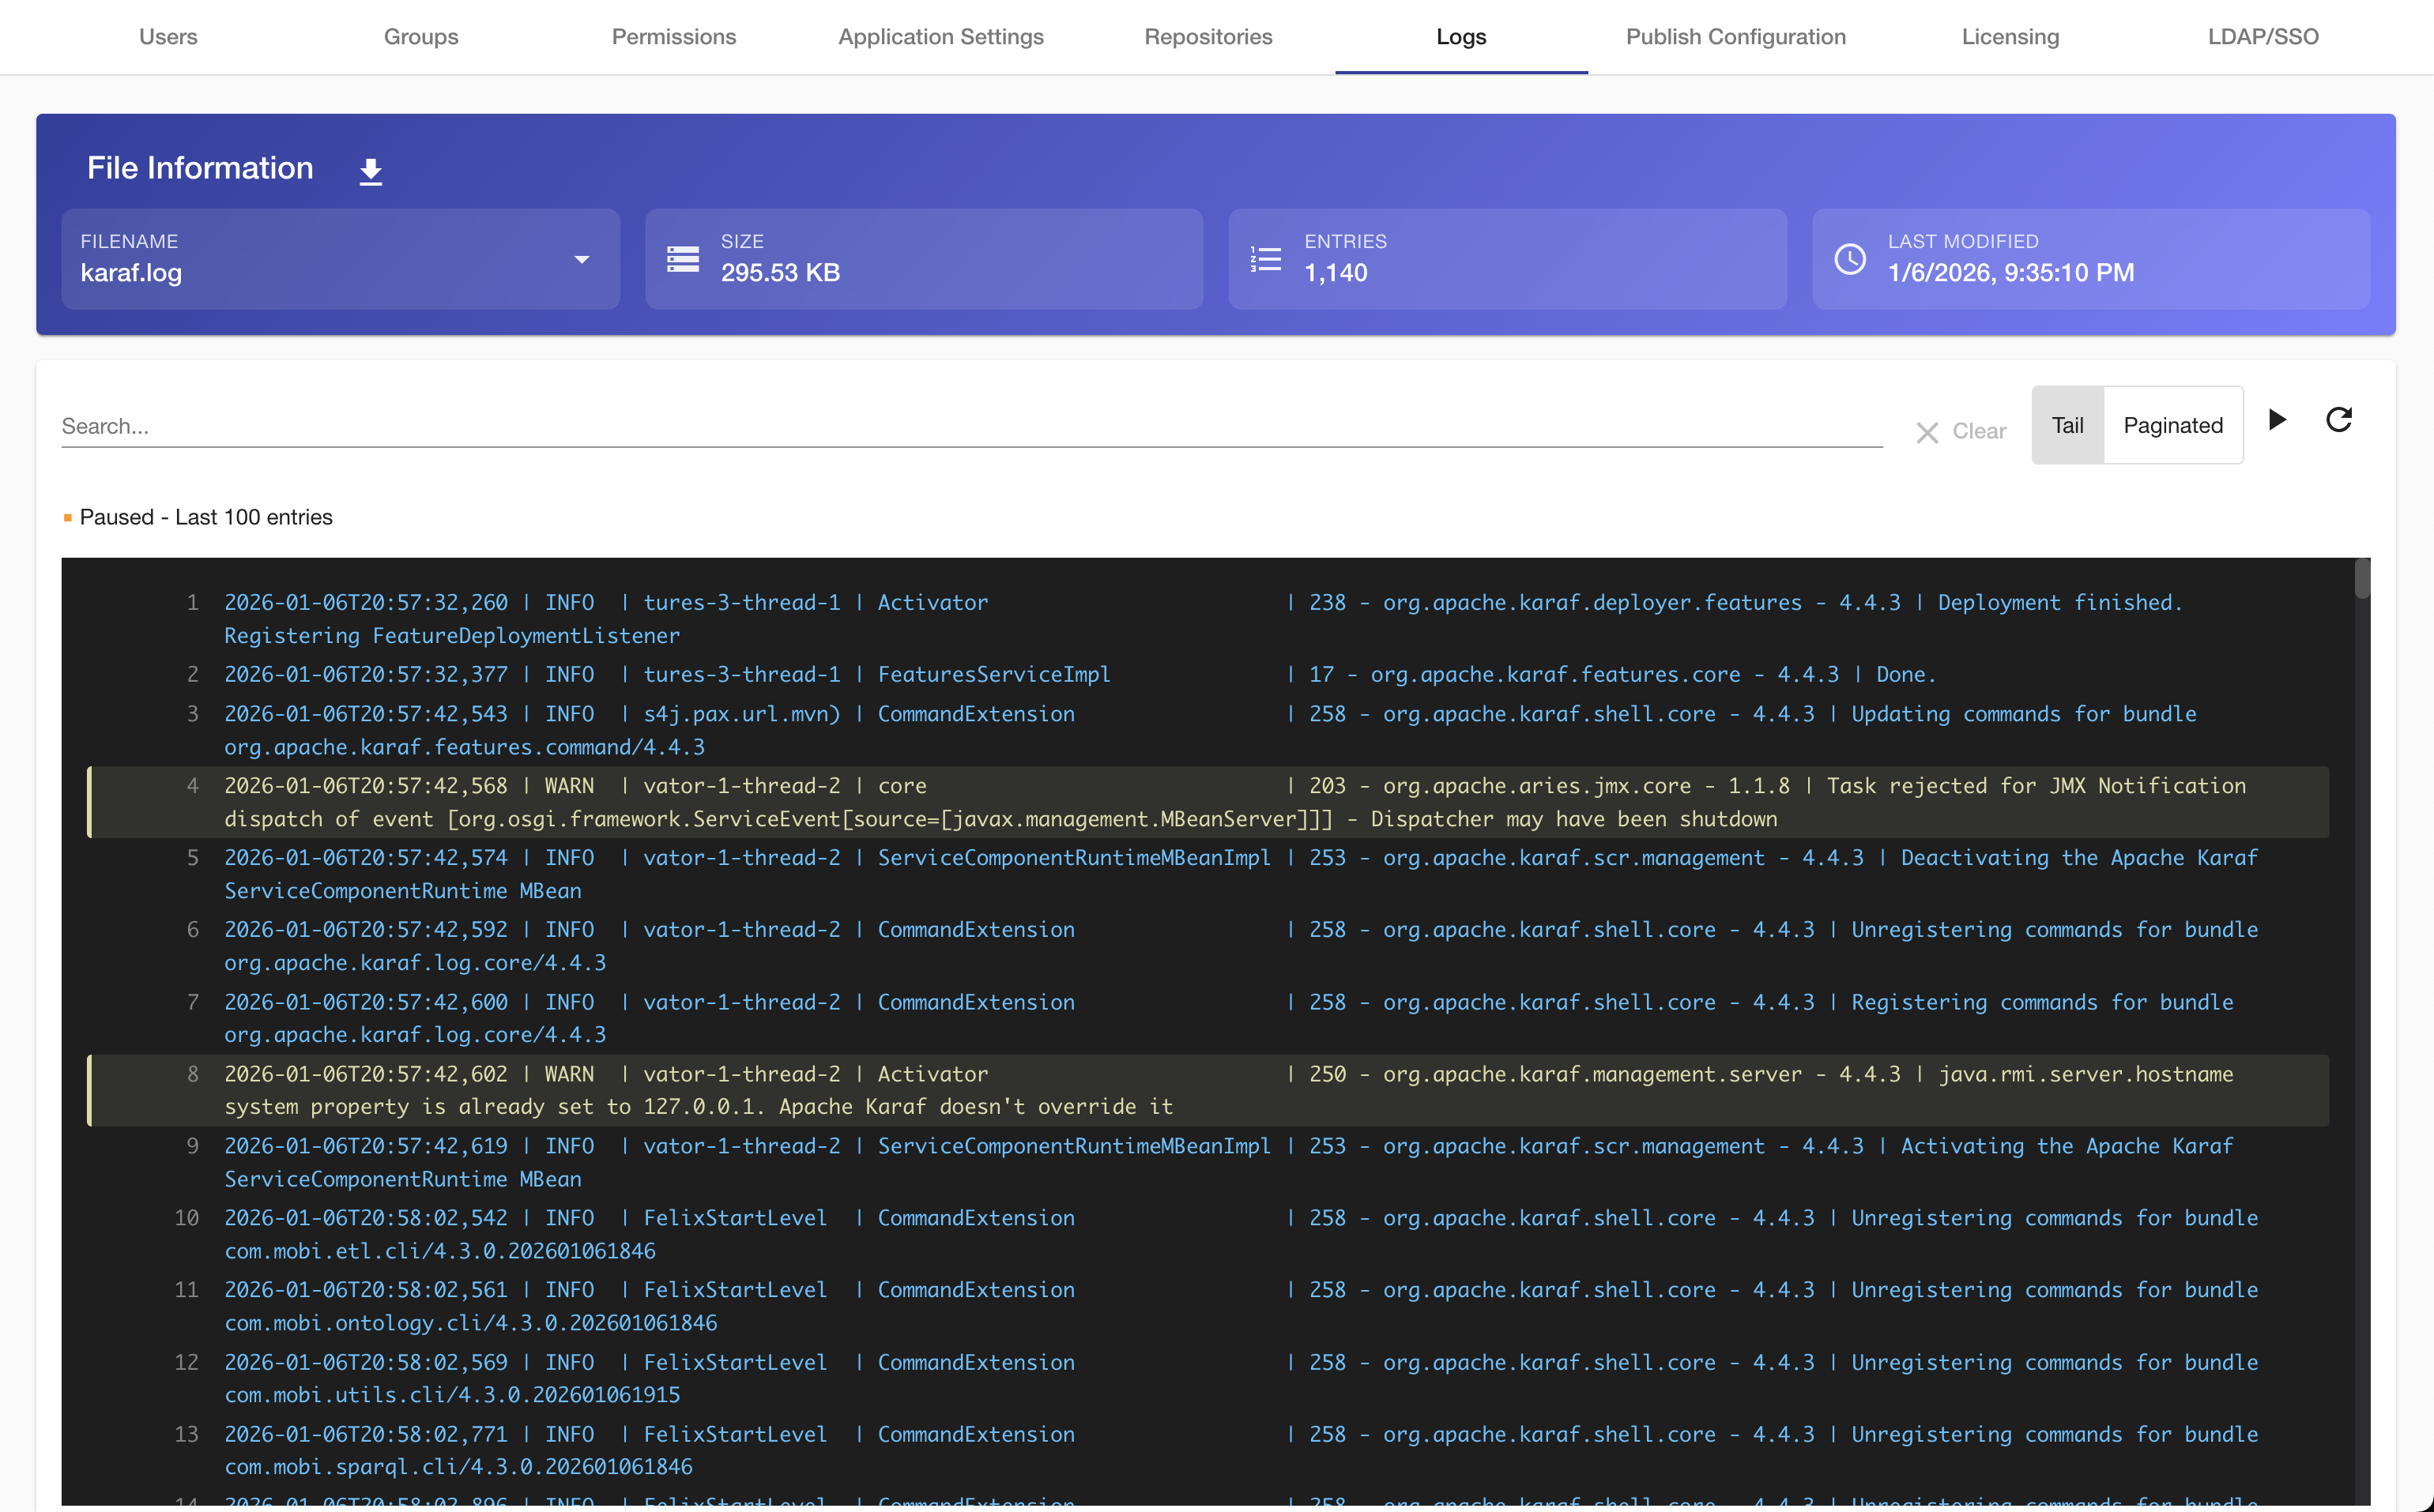
Task: Click the Entries list icon
Action: click(1265, 259)
